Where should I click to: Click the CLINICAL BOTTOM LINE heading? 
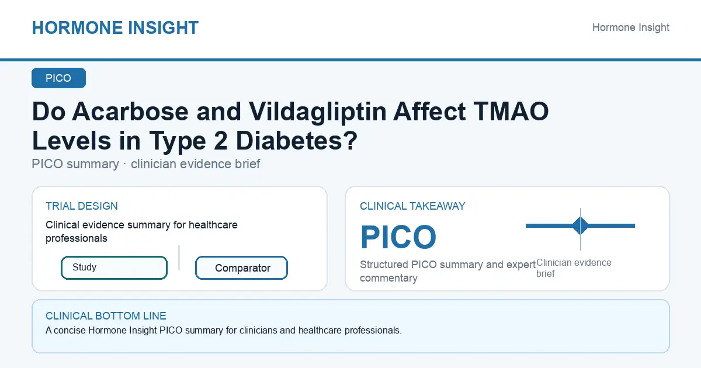click(x=106, y=316)
